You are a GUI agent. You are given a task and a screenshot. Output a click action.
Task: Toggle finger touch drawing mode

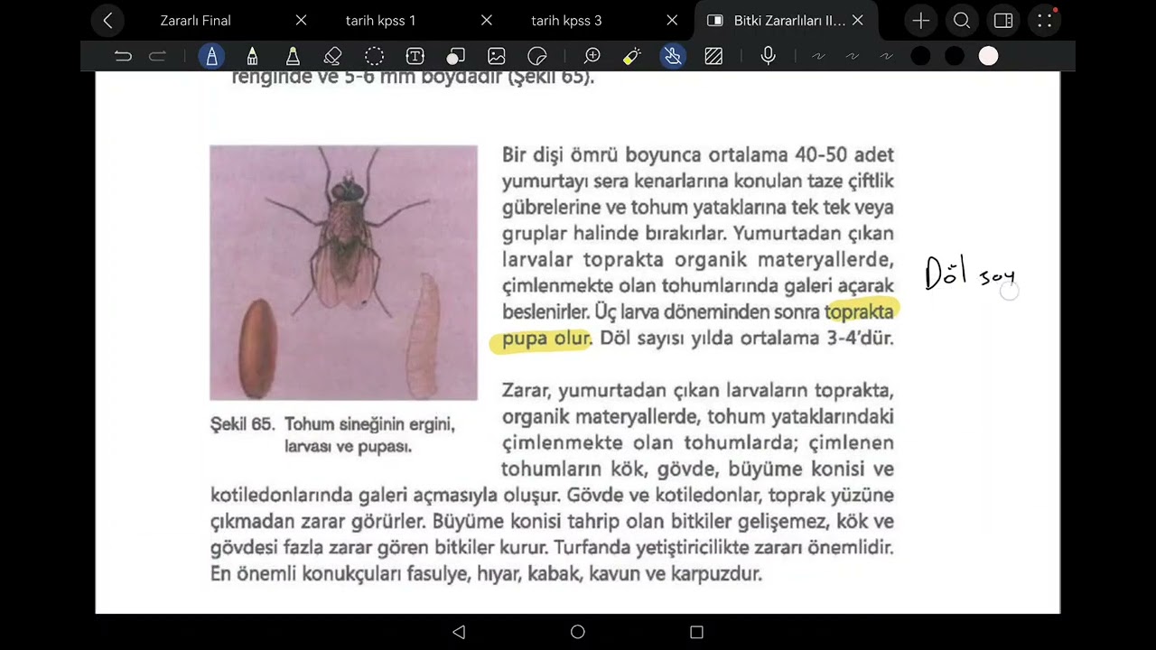point(673,56)
